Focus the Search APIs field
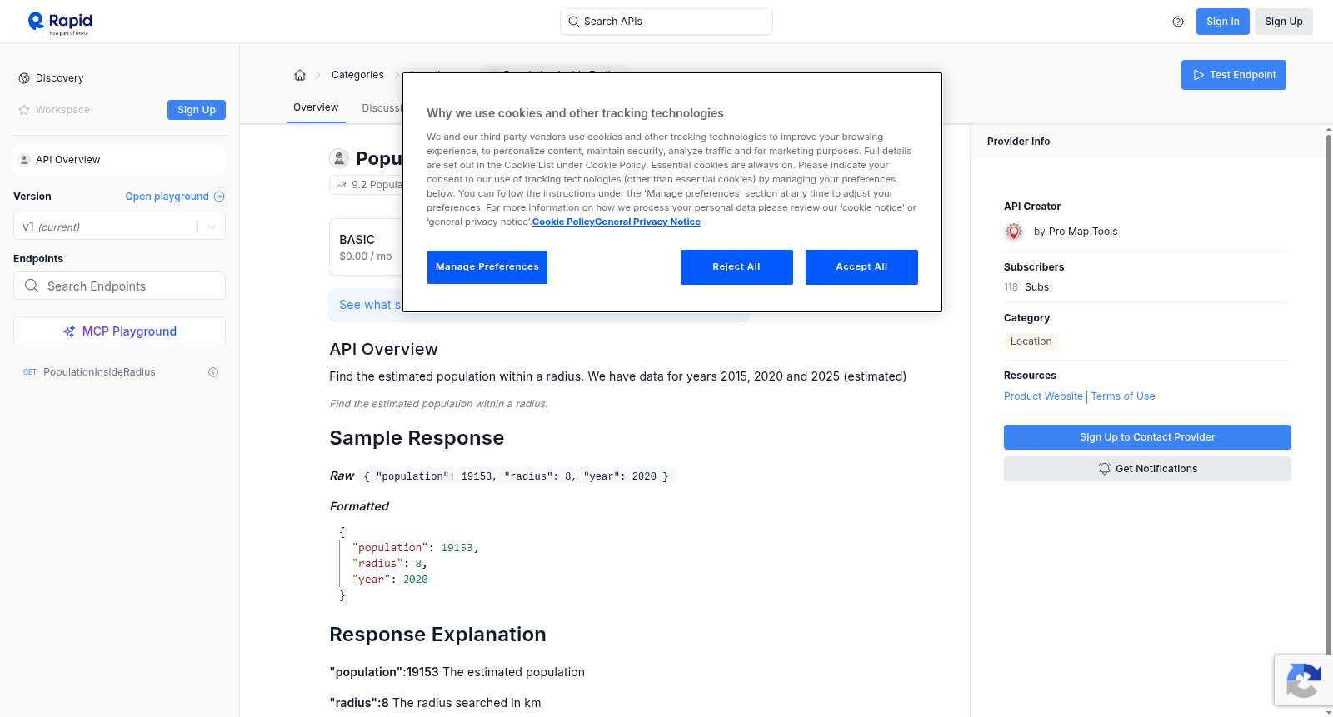Screen dimensions: 1333x717 point(666,22)
